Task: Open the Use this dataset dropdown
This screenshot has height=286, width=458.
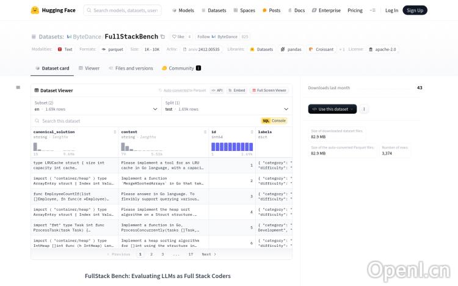Action: (x=332, y=109)
